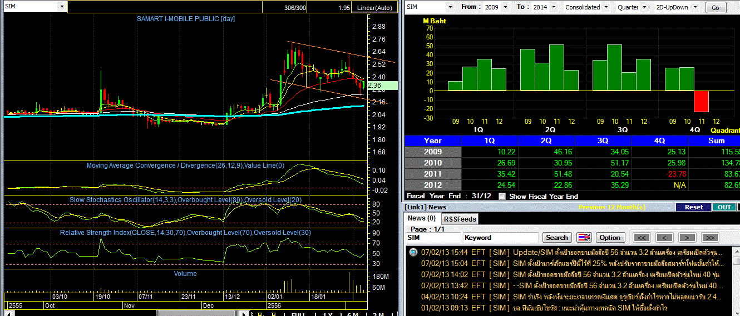Click the 3Q column header
The width and height of the screenshot is (740, 316).
604,141
